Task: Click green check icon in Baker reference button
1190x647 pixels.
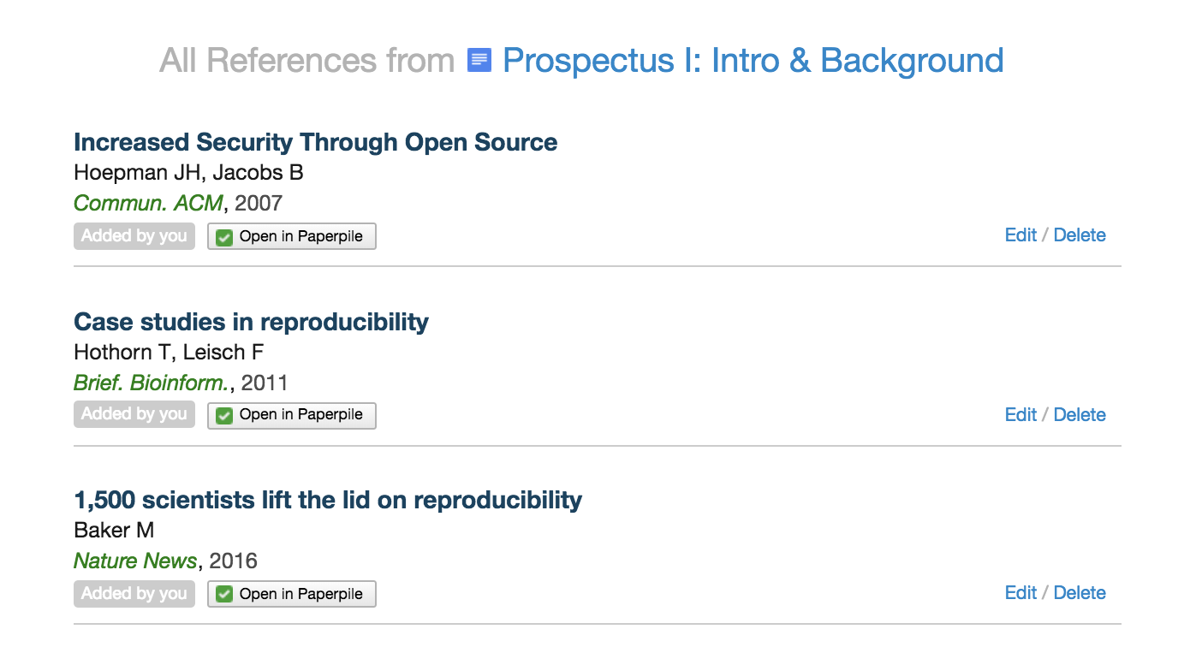Action: pos(224,594)
